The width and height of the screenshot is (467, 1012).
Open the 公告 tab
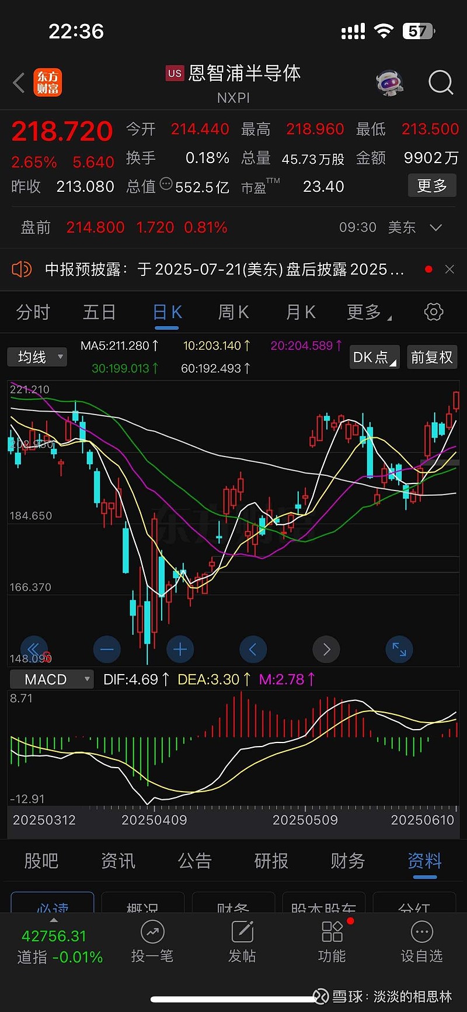[194, 861]
